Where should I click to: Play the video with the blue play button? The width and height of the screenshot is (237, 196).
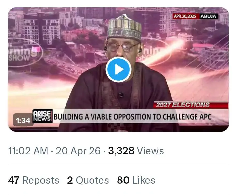118,69
